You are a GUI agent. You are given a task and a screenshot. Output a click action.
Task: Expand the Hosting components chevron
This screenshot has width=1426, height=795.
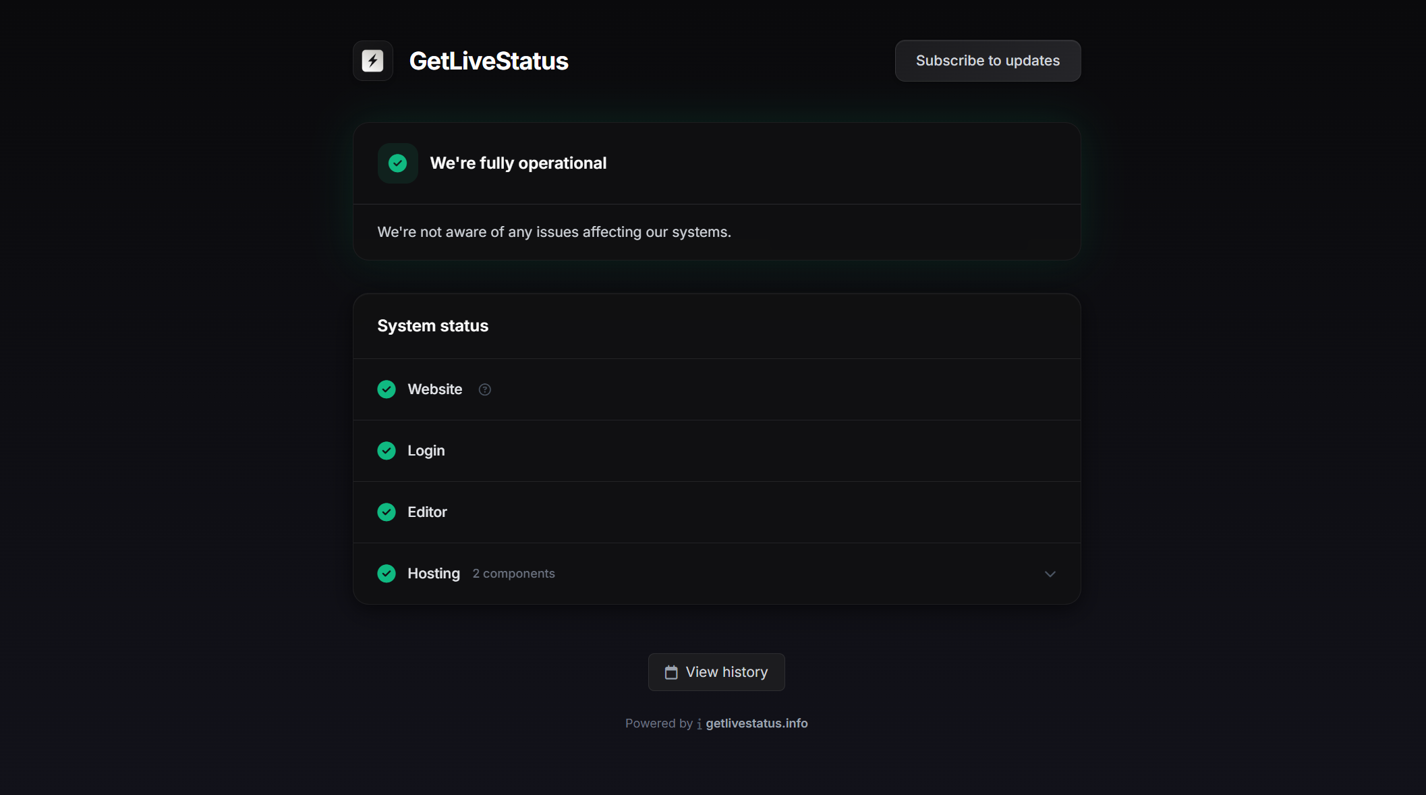pos(1050,574)
